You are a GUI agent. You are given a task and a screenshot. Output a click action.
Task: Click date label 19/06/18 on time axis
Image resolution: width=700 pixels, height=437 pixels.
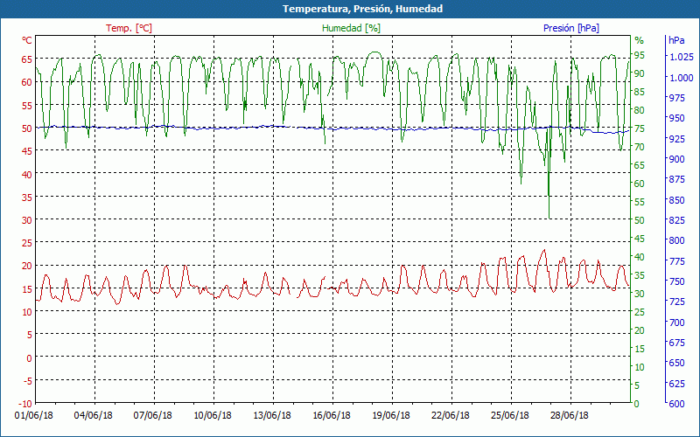[x=391, y=416]
